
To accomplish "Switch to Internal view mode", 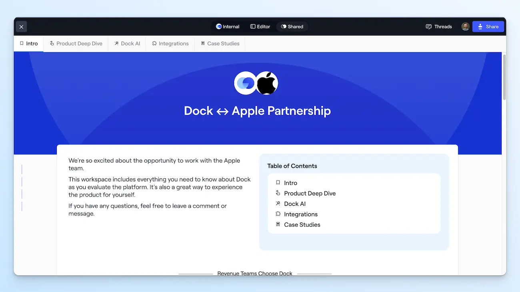I will [228, 27].
